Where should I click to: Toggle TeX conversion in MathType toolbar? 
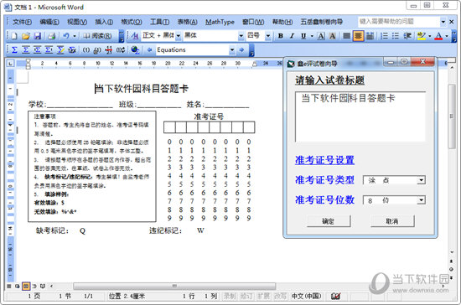coord(72,50)
